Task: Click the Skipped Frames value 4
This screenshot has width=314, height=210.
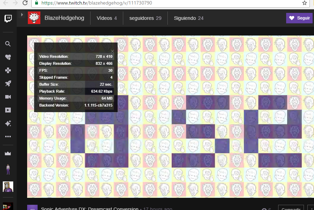Action: pos(111,77)
